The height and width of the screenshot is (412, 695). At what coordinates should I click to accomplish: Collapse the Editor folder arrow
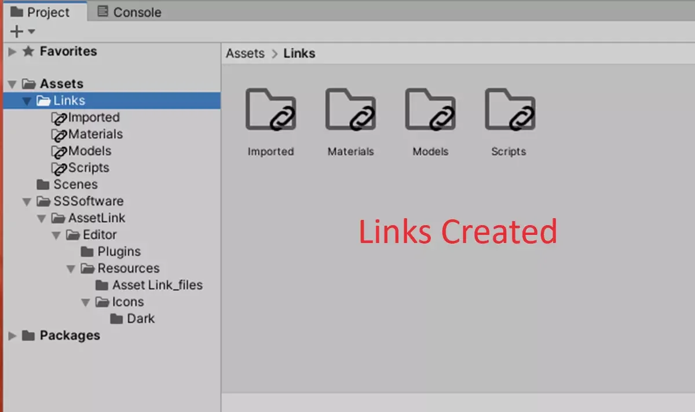(57, 236)
